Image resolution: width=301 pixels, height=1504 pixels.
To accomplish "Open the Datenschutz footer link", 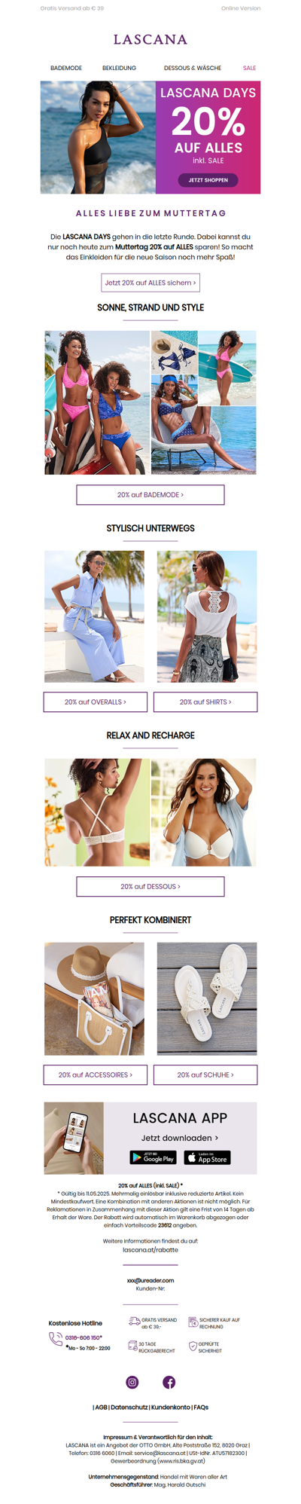I will coord(129,1407).
